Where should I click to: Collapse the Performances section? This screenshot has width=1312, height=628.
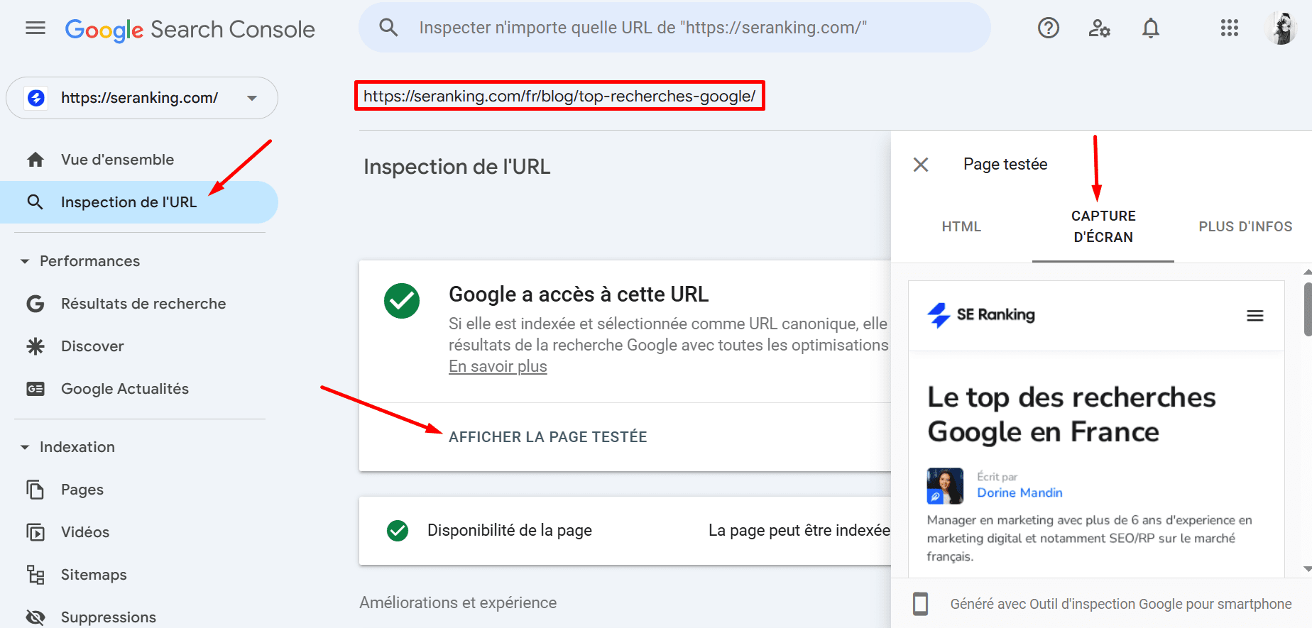(x=25, y=261)
